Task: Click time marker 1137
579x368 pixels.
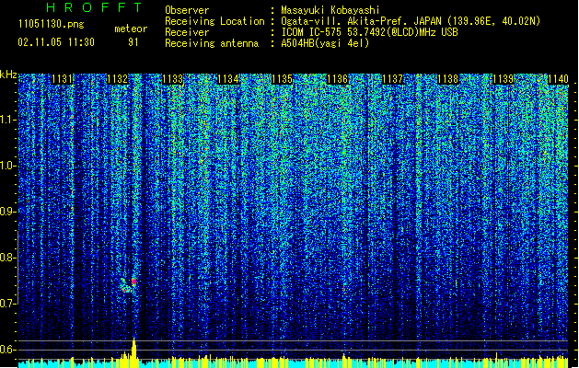Action: pos(392,79)
